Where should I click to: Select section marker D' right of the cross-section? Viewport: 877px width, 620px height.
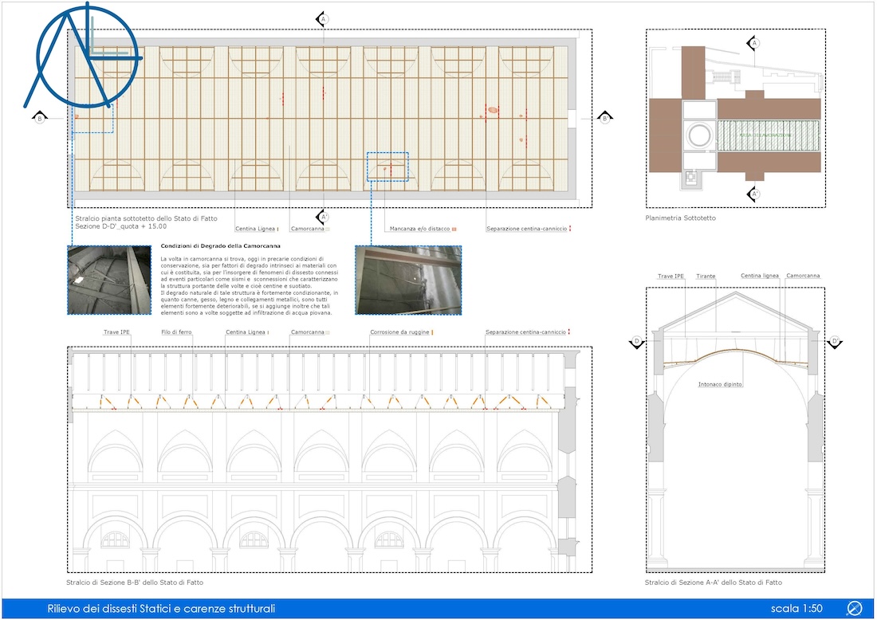coord(836,342)
